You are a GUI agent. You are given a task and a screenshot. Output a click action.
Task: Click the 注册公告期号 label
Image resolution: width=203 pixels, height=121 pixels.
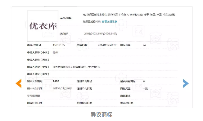(x=84, y=81)
